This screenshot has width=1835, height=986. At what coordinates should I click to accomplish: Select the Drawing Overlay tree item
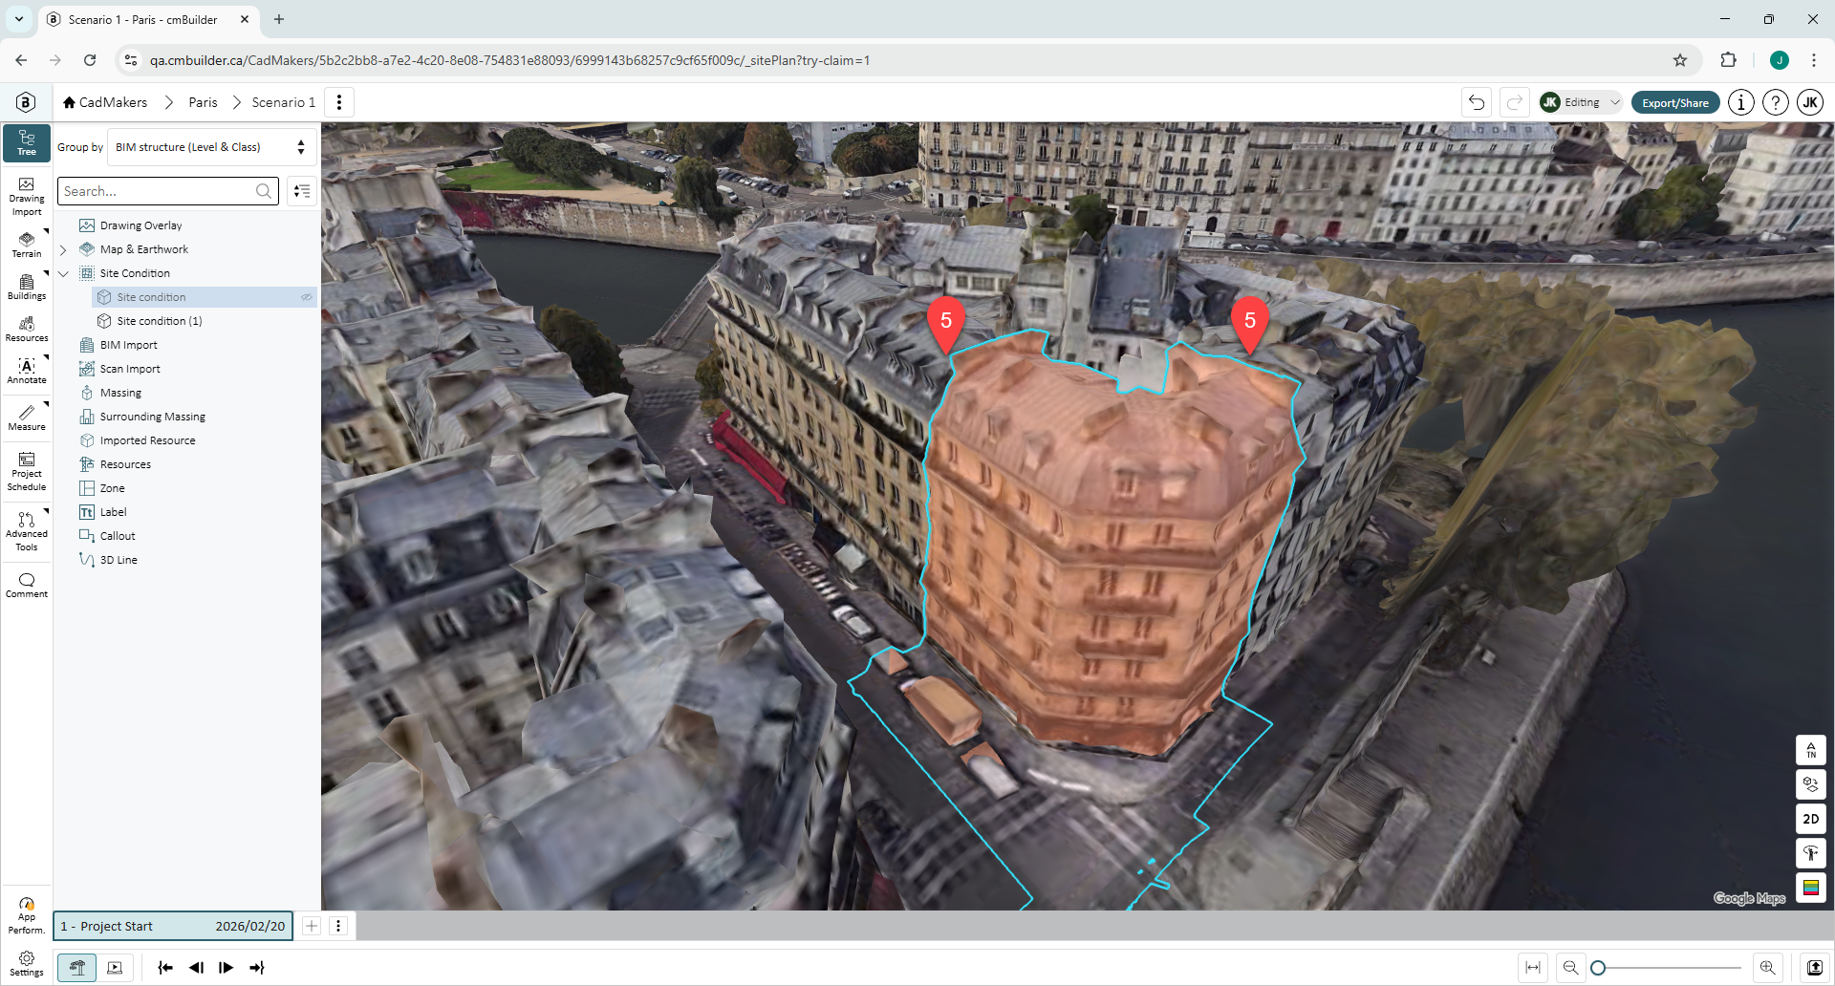[140, 225]
